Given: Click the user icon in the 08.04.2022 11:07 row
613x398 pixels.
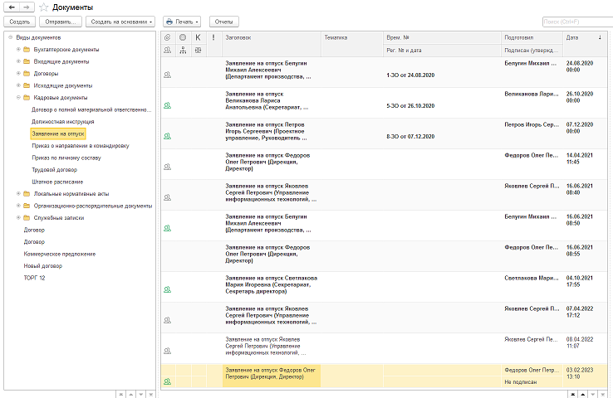Looking at the screenshot, I should [167, 352].
